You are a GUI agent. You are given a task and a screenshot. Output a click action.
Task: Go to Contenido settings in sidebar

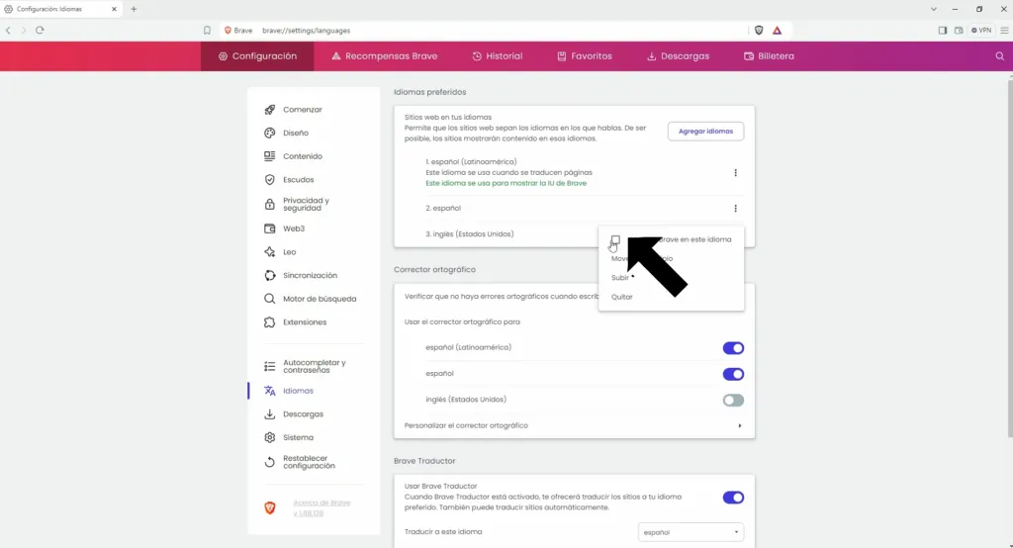[x=293, y=155]
